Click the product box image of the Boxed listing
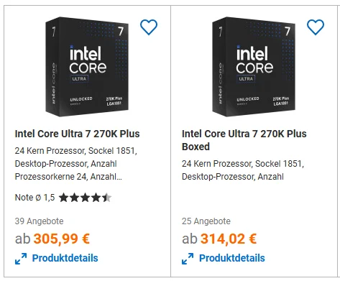Image resolution: width=340 pixels, height=281 pixels. click(254, 67)
